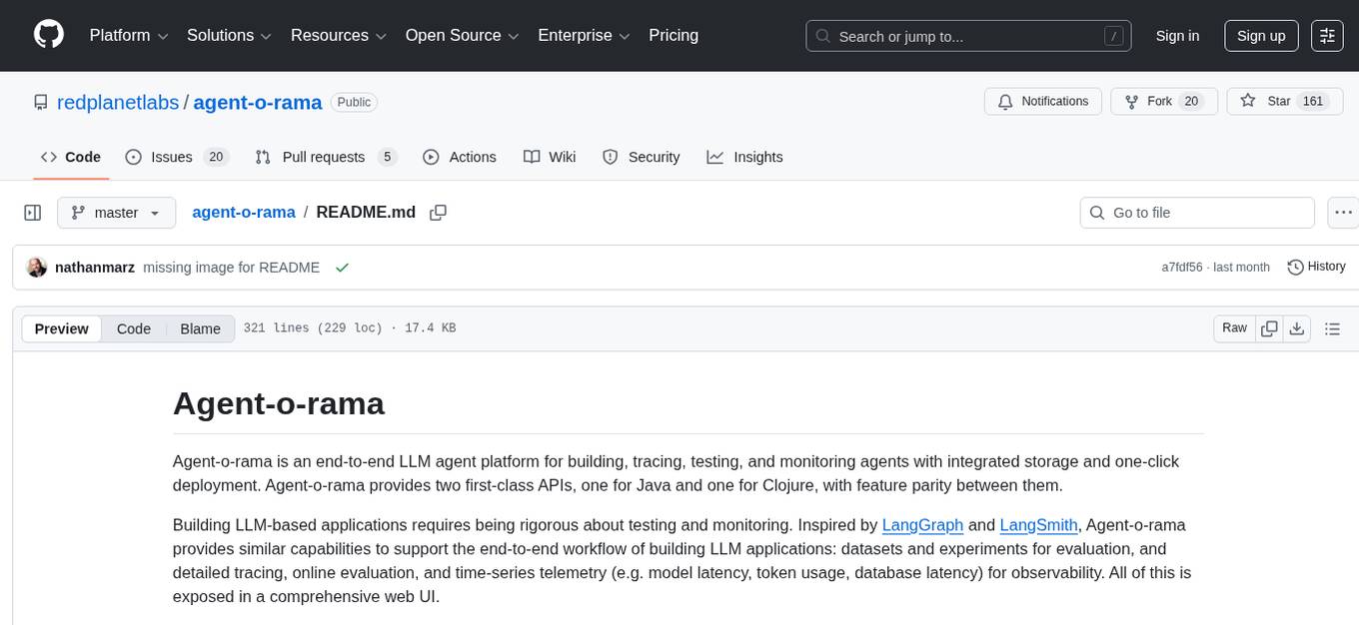The height and width of the screenshot is (625, 1359).
Task: Download the raw README file
Action: pos(1296,328)
